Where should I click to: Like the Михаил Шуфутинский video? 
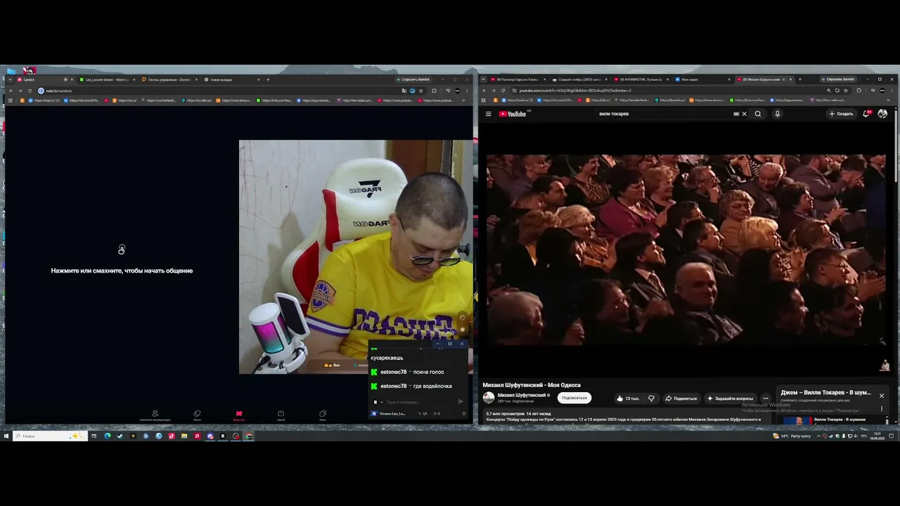click(629, 398)
